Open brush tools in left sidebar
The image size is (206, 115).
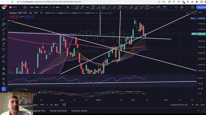click(x=4, y=29)
